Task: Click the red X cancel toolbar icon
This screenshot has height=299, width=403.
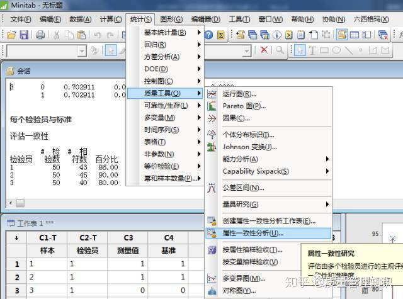Action: 264,50
